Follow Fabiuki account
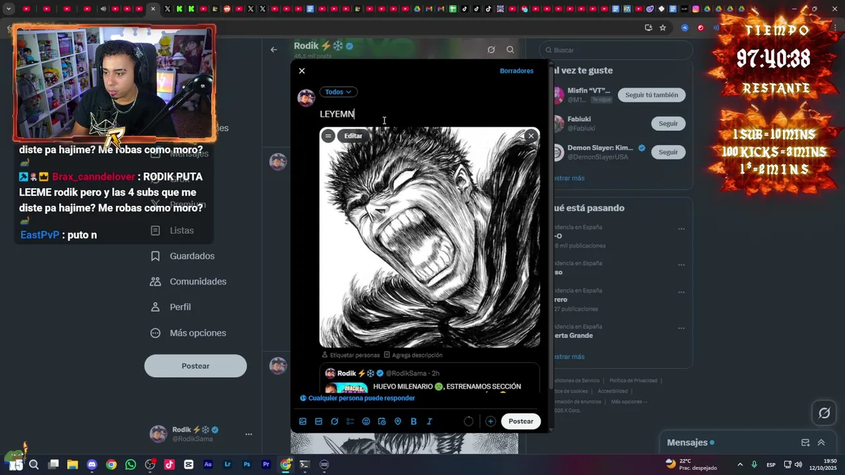The image size is (845, 475). click(668, 123)
